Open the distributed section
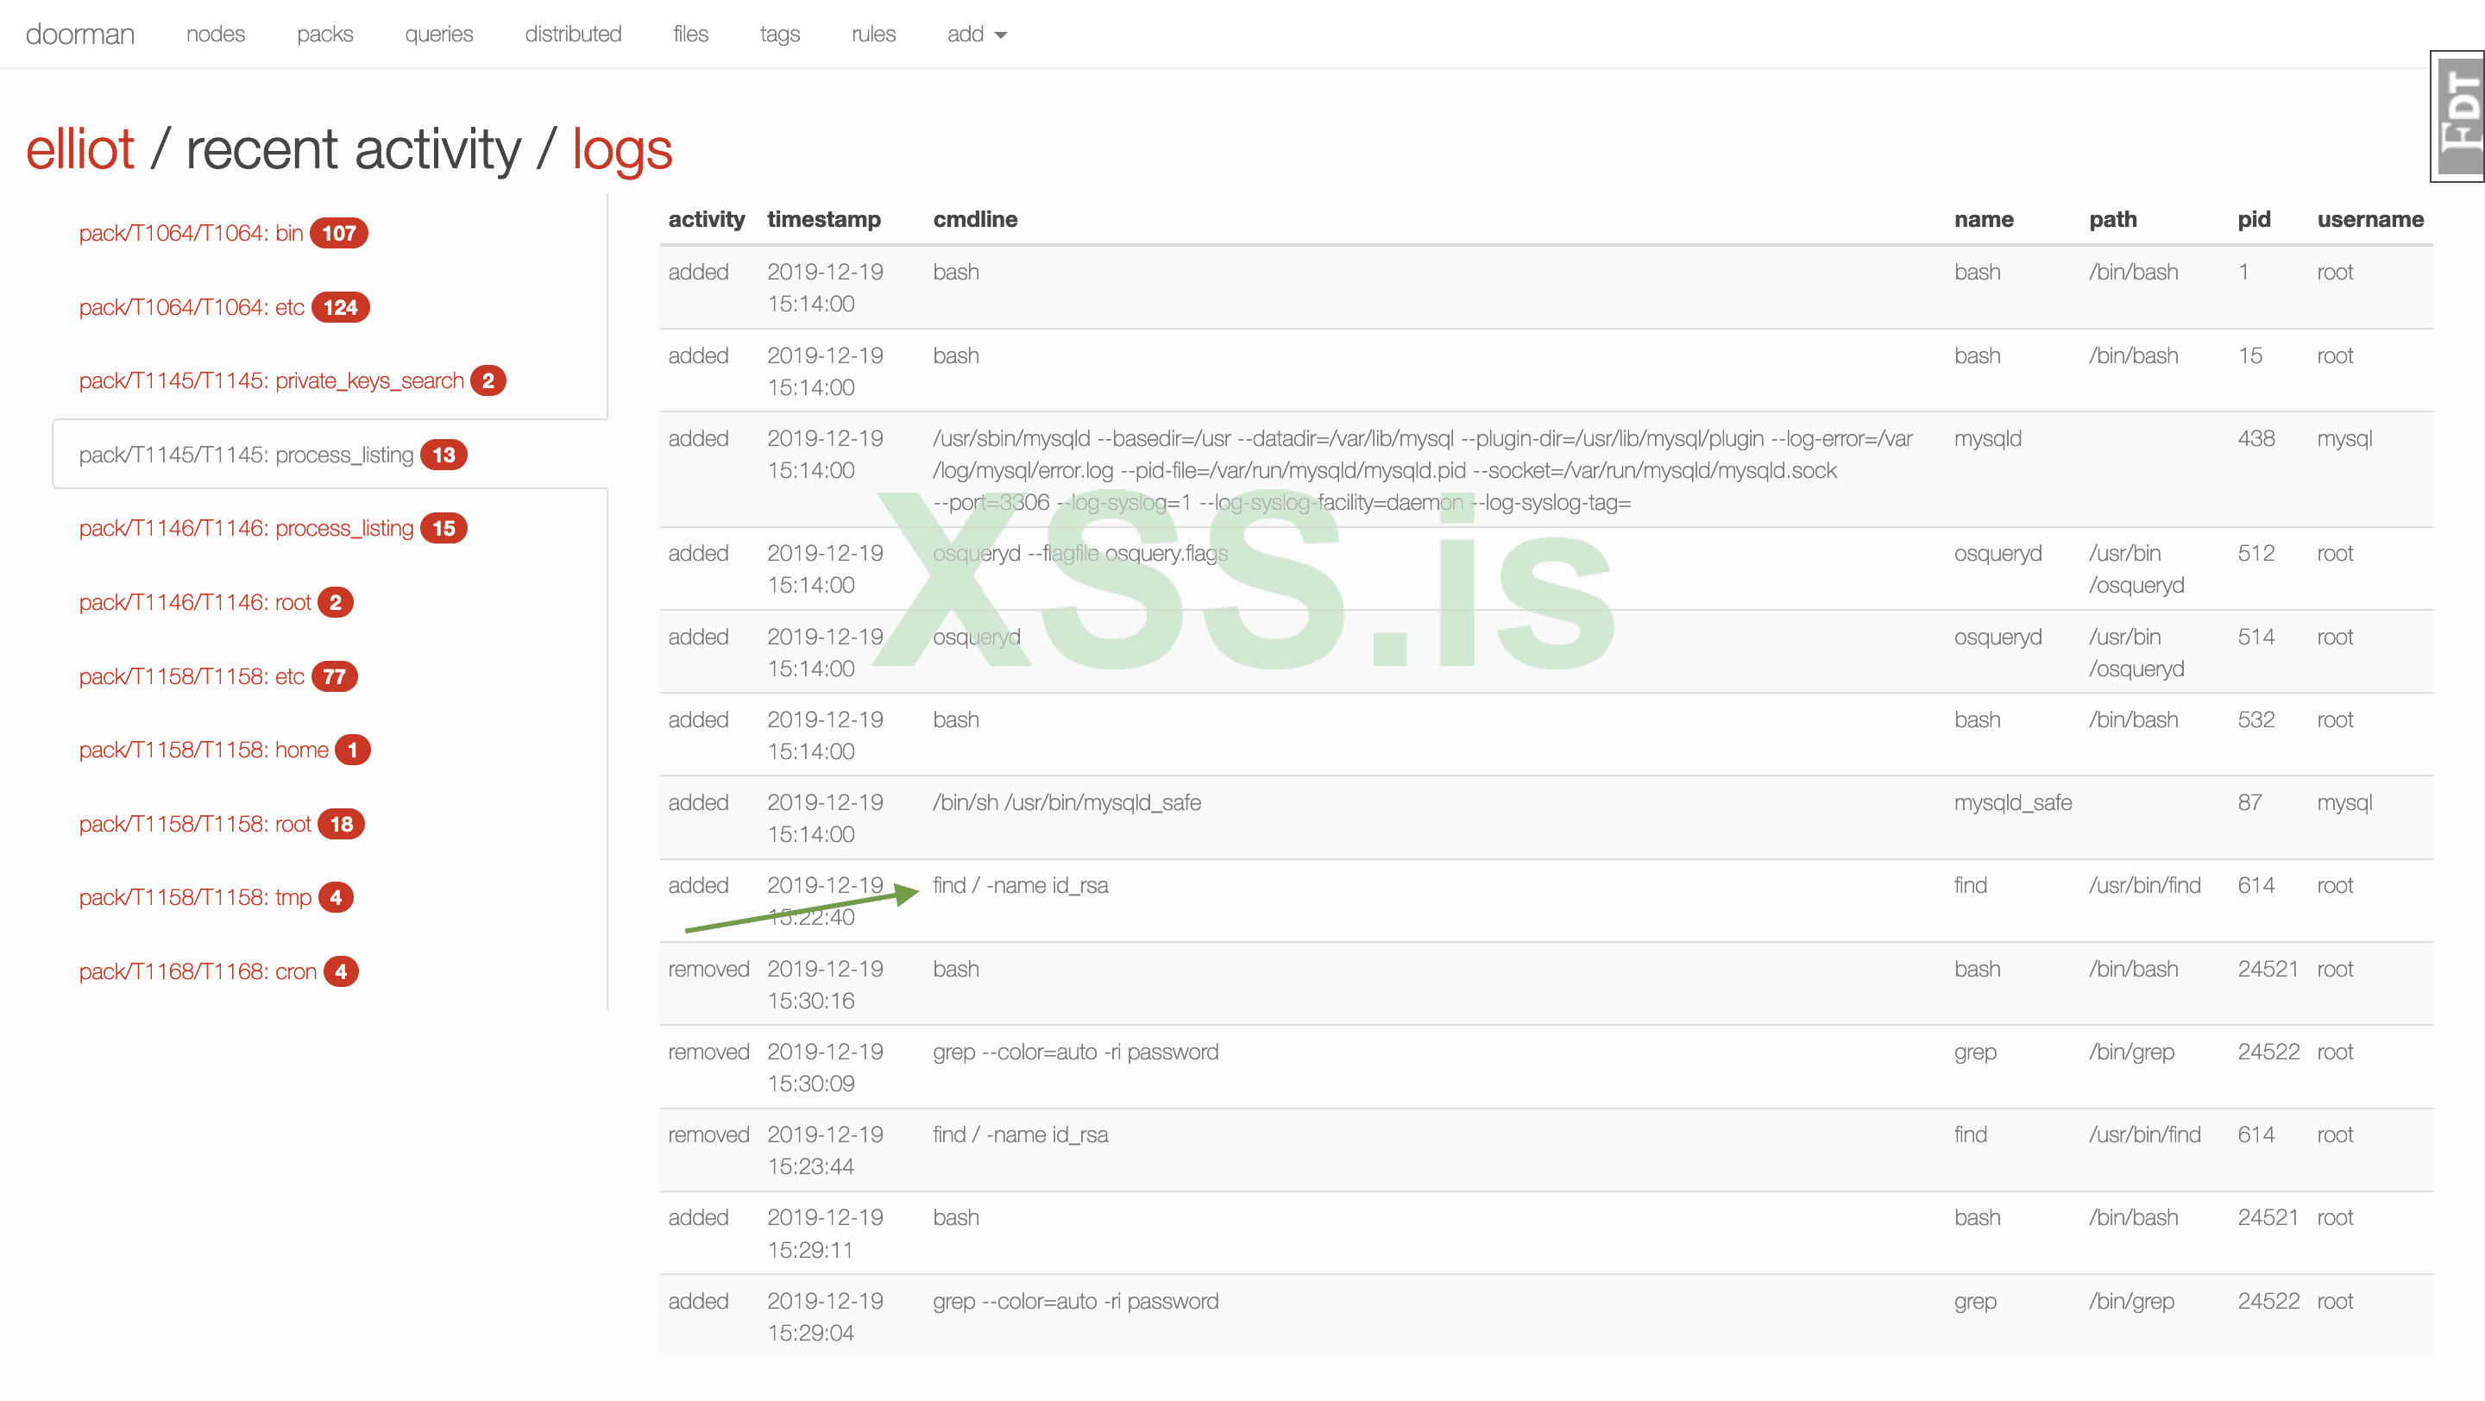 [x=572, y=35]
